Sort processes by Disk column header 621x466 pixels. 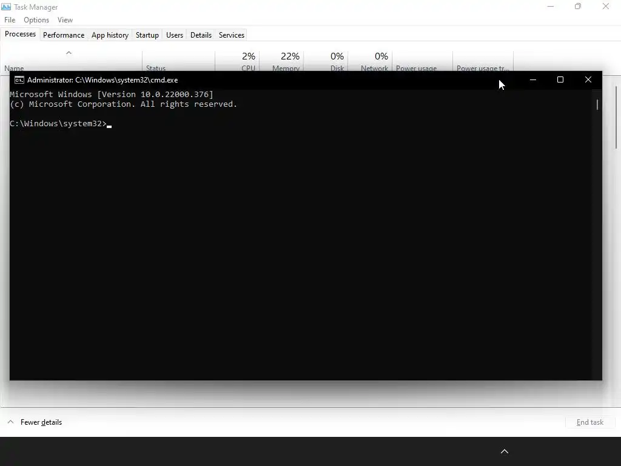(x=326, y=62)
